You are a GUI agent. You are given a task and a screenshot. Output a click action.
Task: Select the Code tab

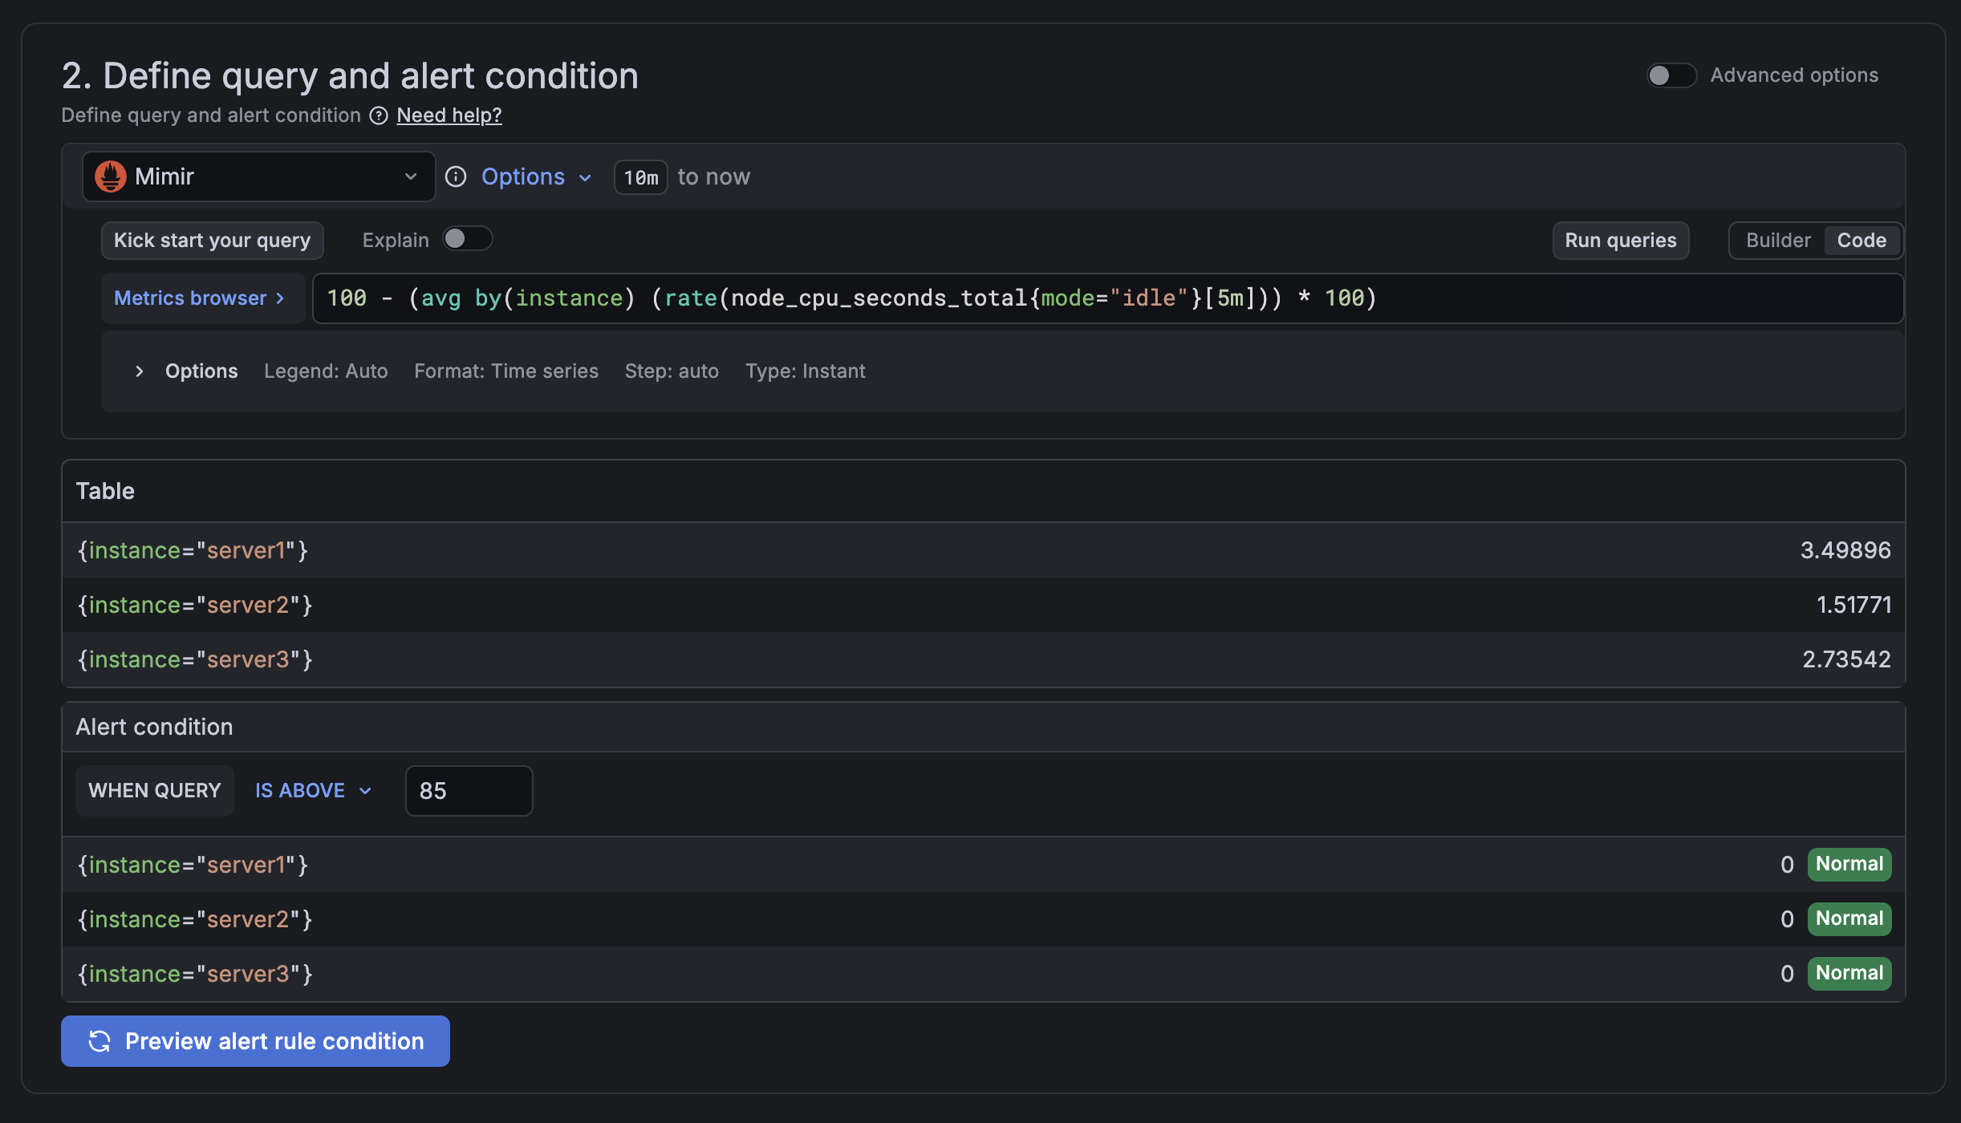1862,240
